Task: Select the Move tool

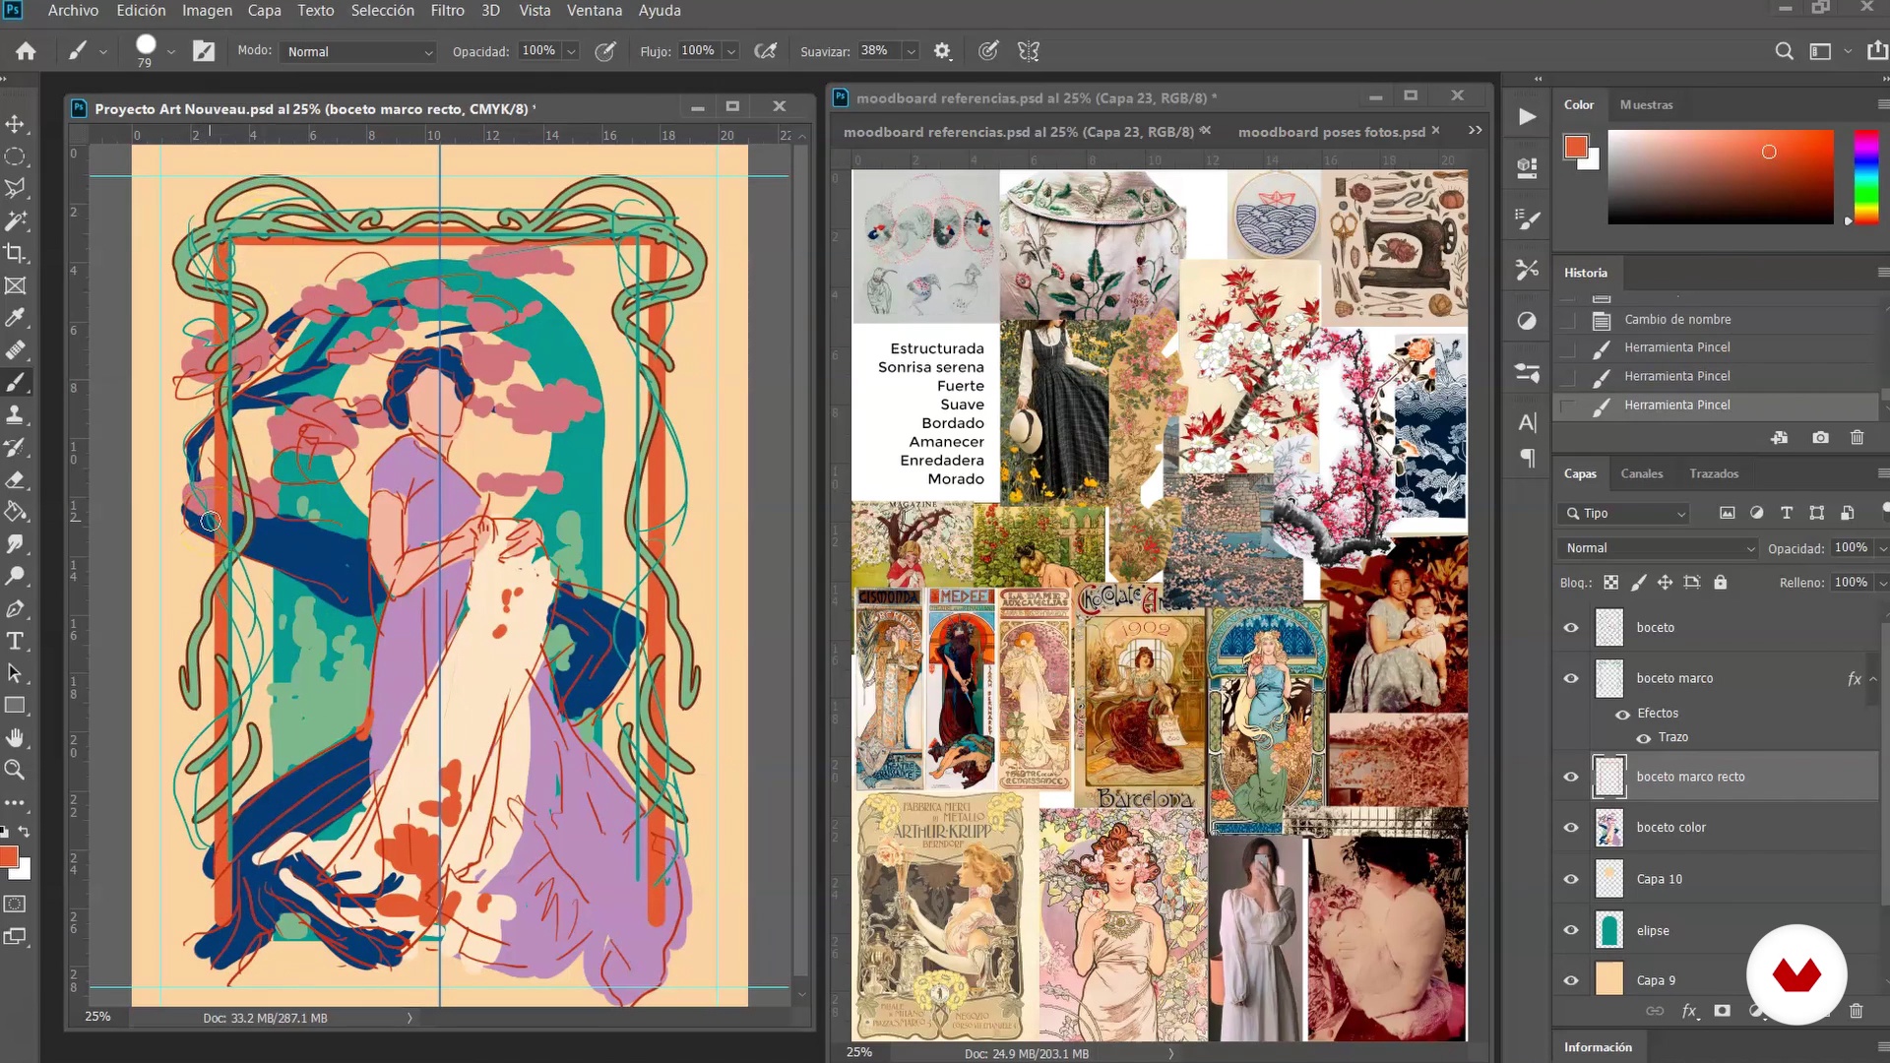Action: (16, 124)
